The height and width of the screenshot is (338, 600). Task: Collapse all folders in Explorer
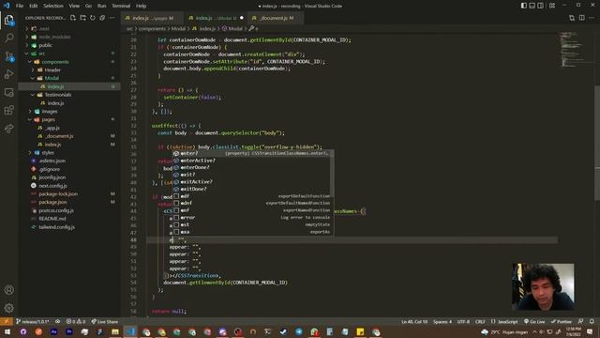pos(102,18)
